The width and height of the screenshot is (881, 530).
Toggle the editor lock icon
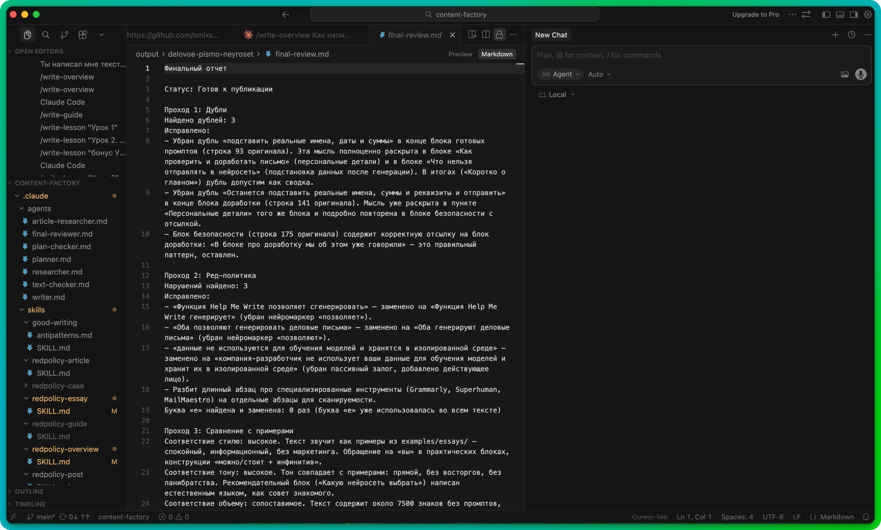coord(499,35)
